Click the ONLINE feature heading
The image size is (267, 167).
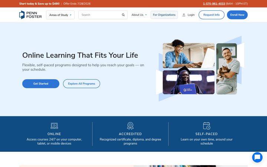tap(54, 134)
